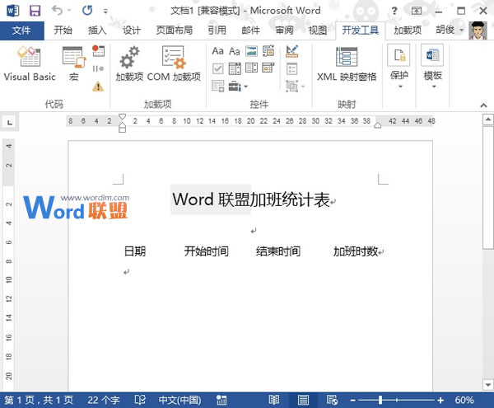
Task: Check proofing errors icon in status bar
Action: 140,400
